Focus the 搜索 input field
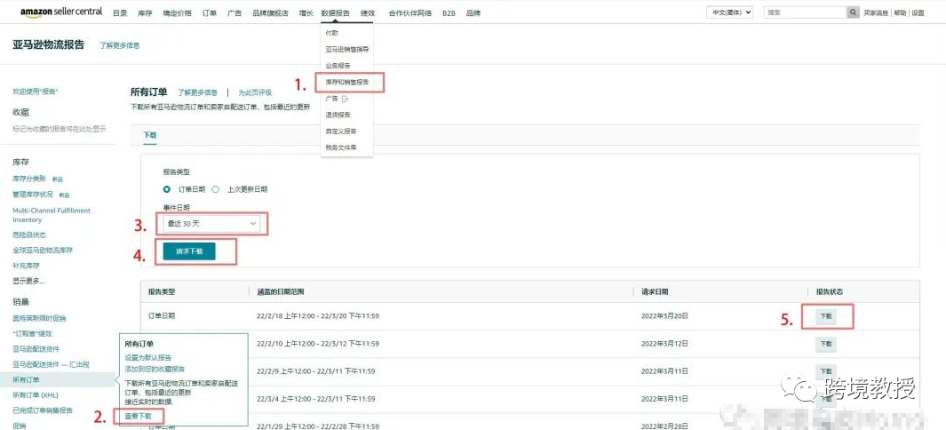The height and width of the screenshot is (430, 946). [x=805, y=12]
